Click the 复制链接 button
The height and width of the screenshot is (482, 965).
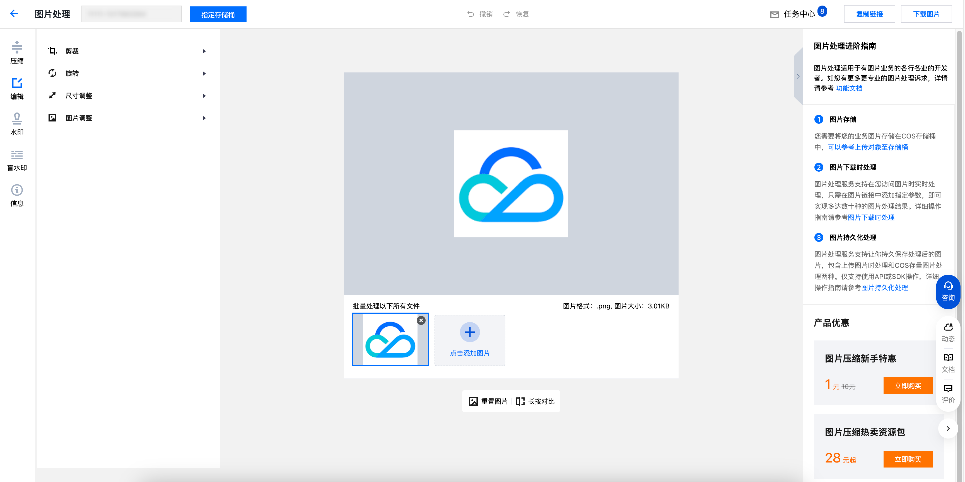pyautogui.click(x=869, y=14)
